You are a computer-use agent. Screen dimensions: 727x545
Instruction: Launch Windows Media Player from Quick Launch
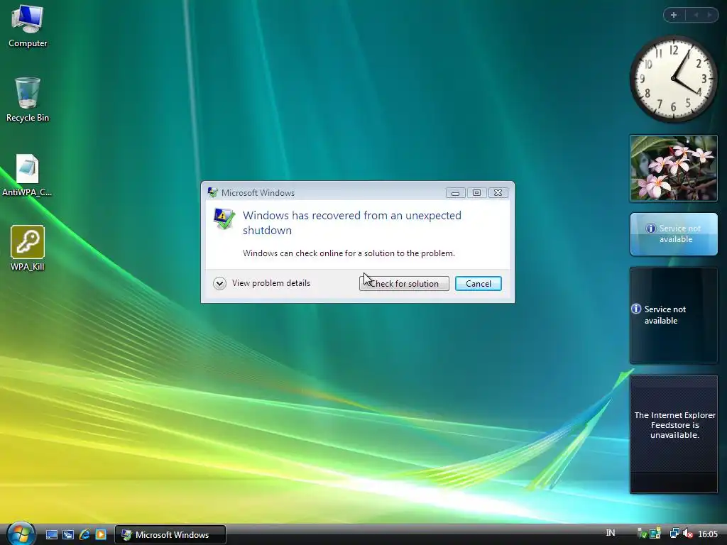click(x=101, y=535)
